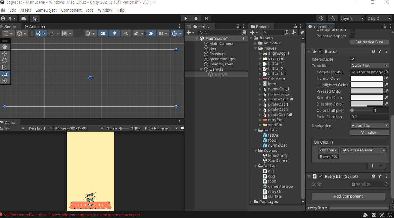Screen dimensions: 394x218
Task: Open Button component help icon
Action: click(374, 52)
